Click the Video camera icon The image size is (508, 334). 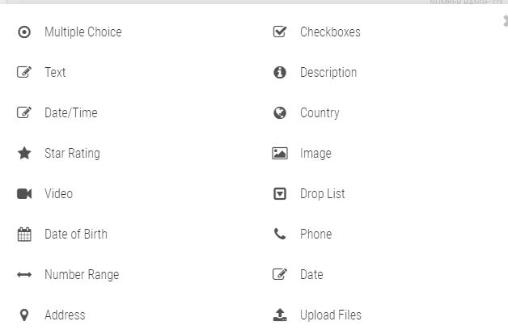click(x=24, y=194)
